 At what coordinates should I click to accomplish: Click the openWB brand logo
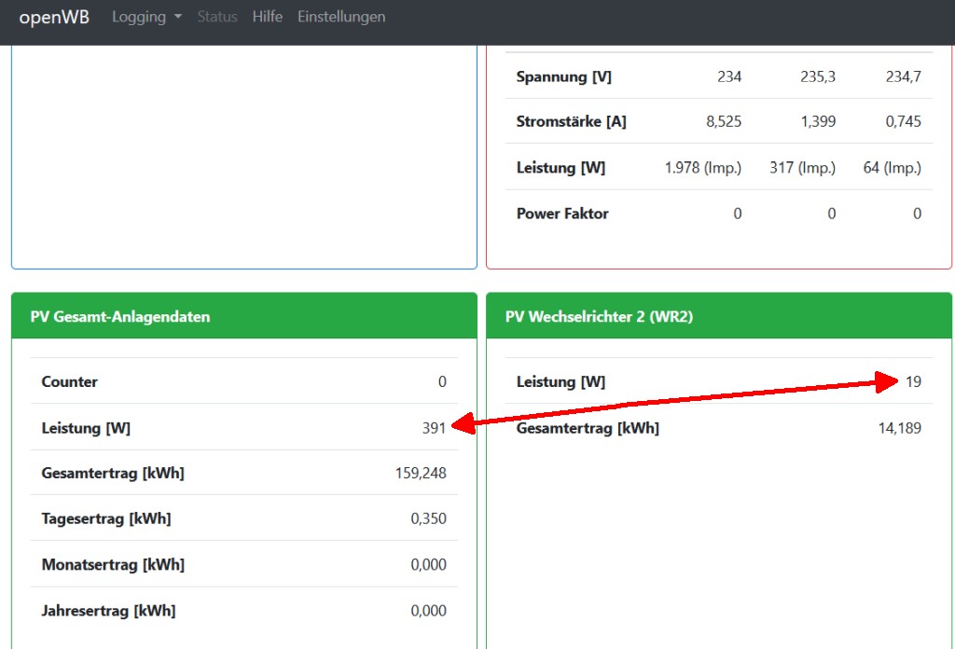point(54,17)
